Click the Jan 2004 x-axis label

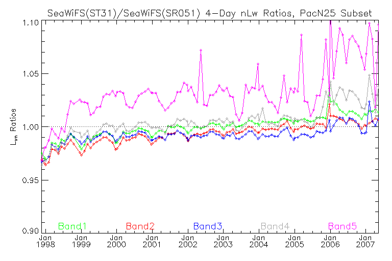click(259, 241)
